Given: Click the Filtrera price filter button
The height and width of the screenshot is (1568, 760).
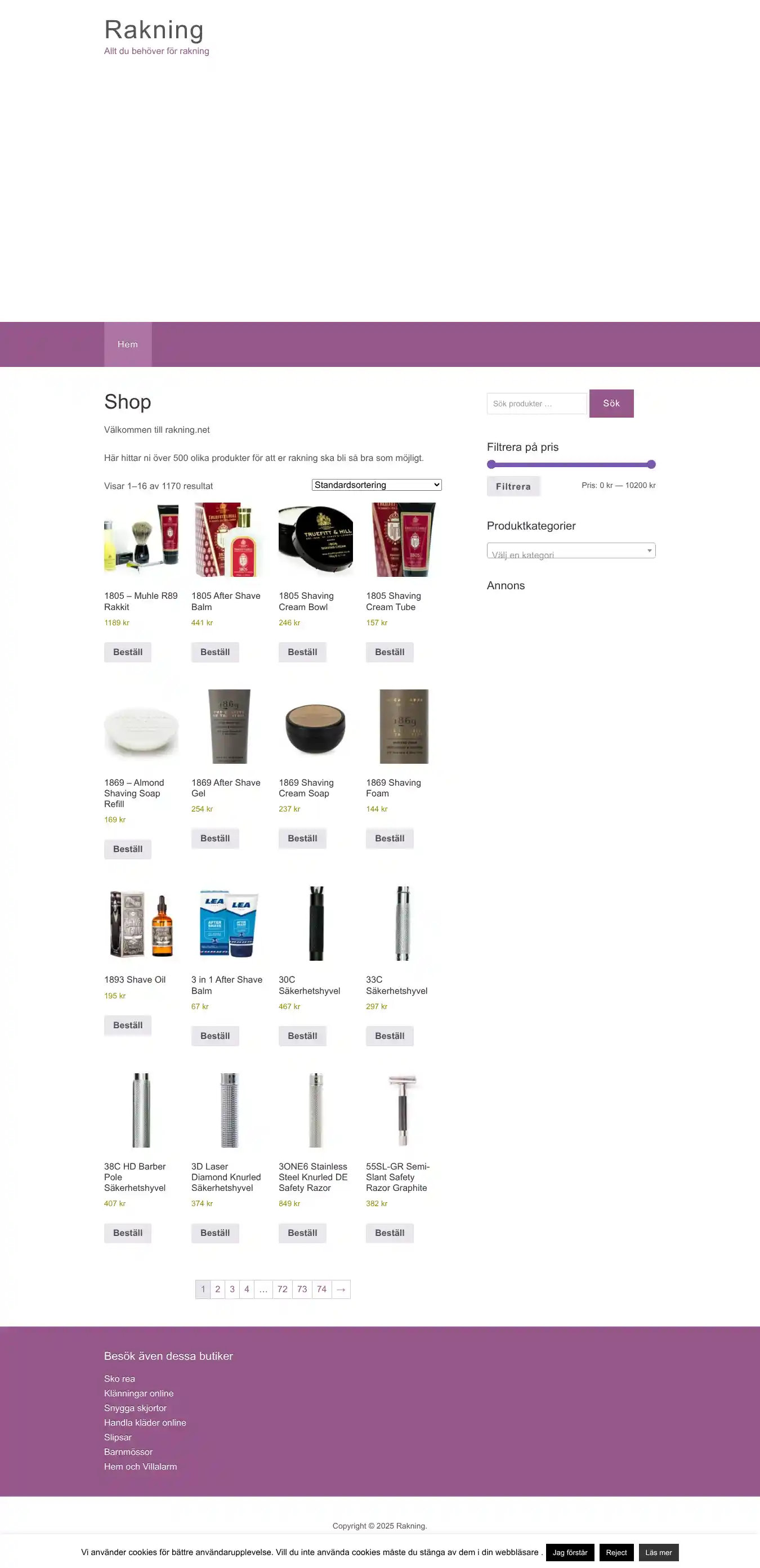Looking at the screenshot, I should click(x=513, y=486).
